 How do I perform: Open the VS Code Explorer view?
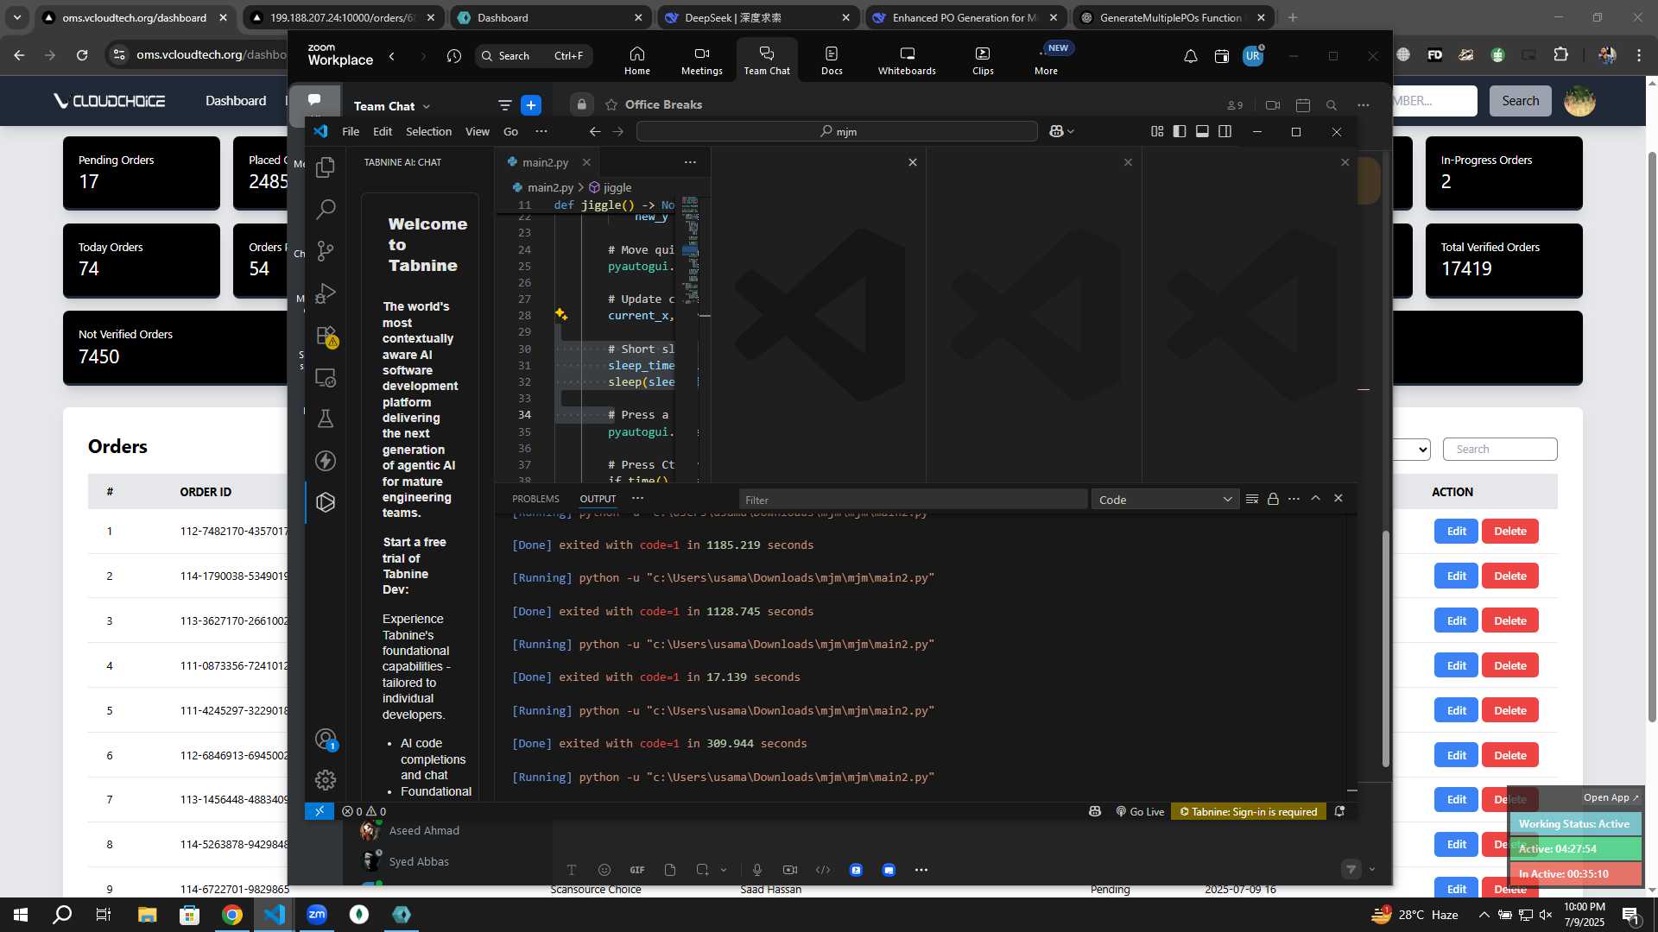(x=326, y=167)
